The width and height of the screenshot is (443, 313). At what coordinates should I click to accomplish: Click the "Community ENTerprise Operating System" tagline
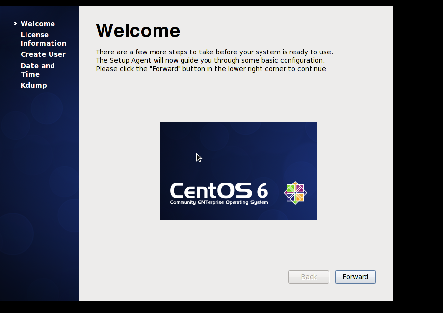tap(219, 202)
